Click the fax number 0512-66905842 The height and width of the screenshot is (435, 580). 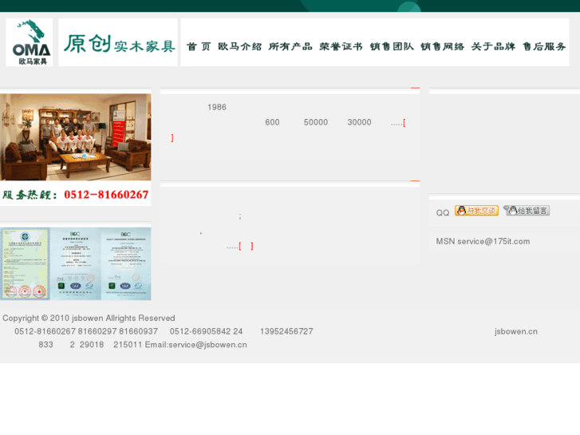(x=201, y=331)
